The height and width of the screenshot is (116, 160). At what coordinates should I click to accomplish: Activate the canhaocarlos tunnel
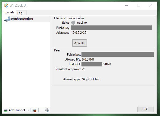[x=80, y=43]
